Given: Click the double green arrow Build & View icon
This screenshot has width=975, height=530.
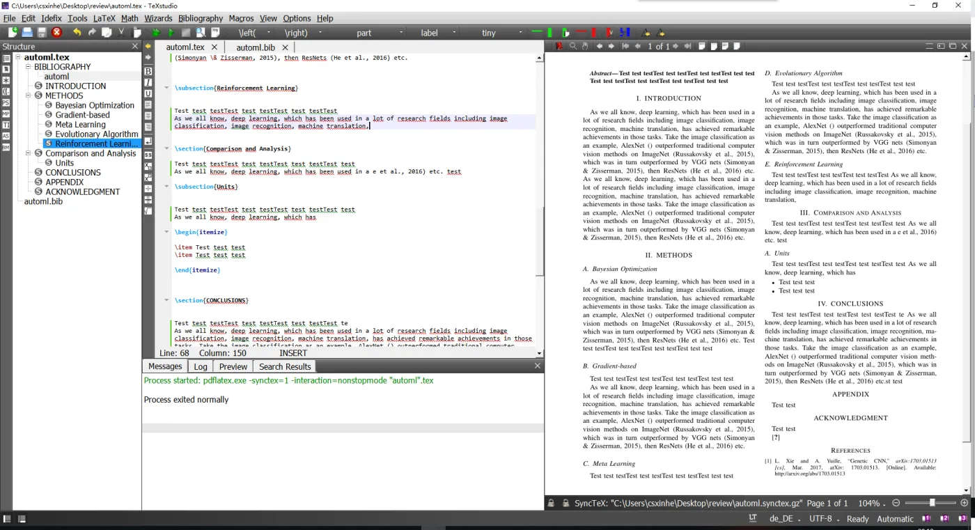Looking at the screenshot, I should [156, 32].
